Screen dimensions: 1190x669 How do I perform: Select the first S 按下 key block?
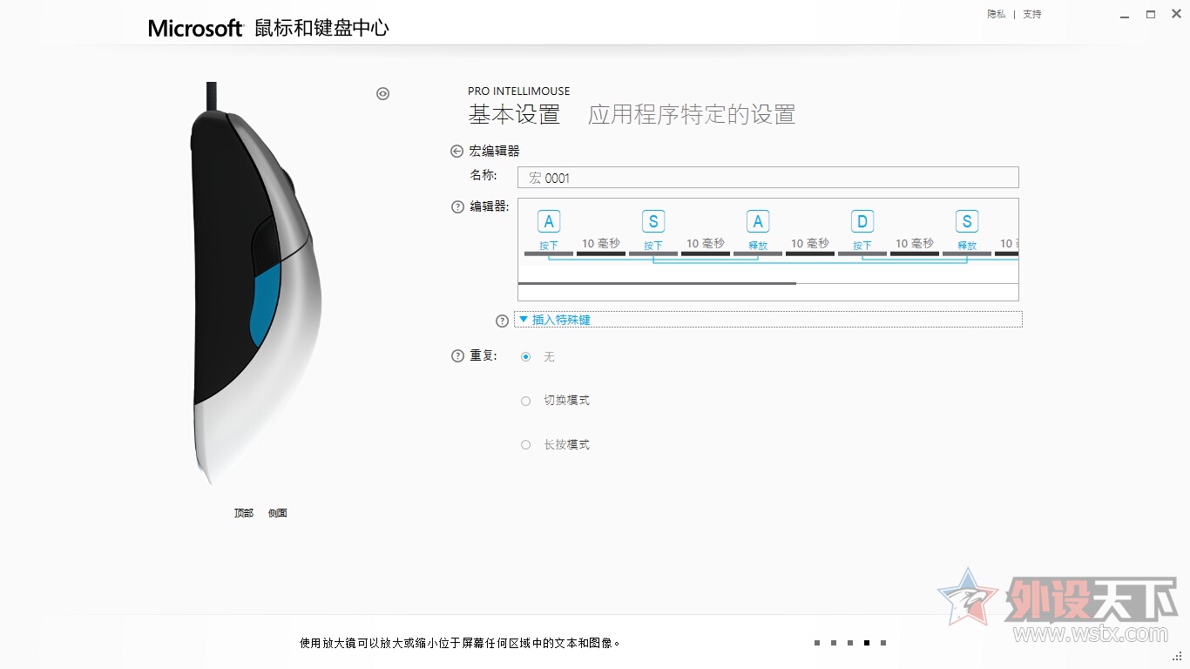point(653,231)
